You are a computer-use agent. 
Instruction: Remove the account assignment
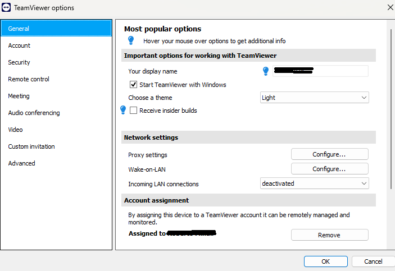click(329, 235)
